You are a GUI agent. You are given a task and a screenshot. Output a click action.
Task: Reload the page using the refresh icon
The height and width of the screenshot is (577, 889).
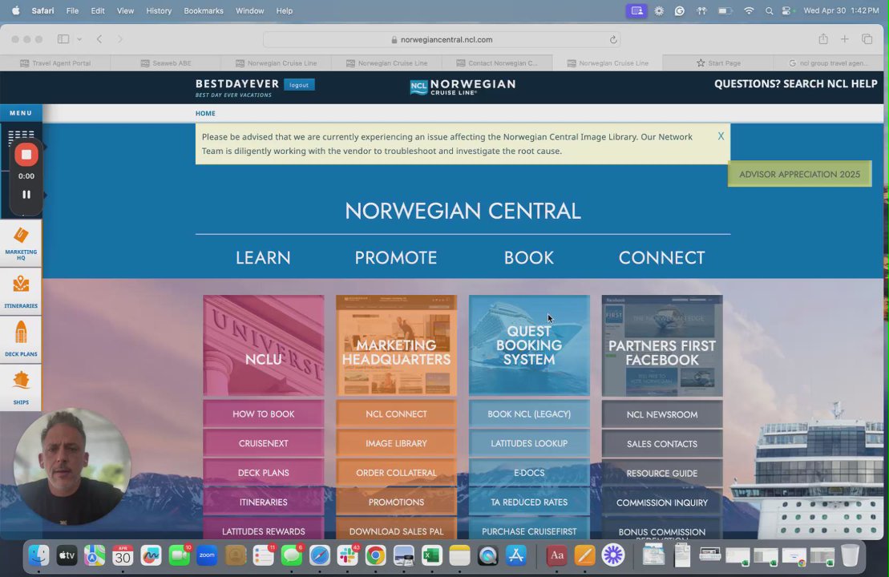613,40
